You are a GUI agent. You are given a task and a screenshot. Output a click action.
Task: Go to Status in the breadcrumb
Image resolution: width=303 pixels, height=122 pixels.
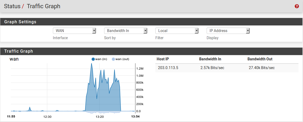(x=12, y=6)
